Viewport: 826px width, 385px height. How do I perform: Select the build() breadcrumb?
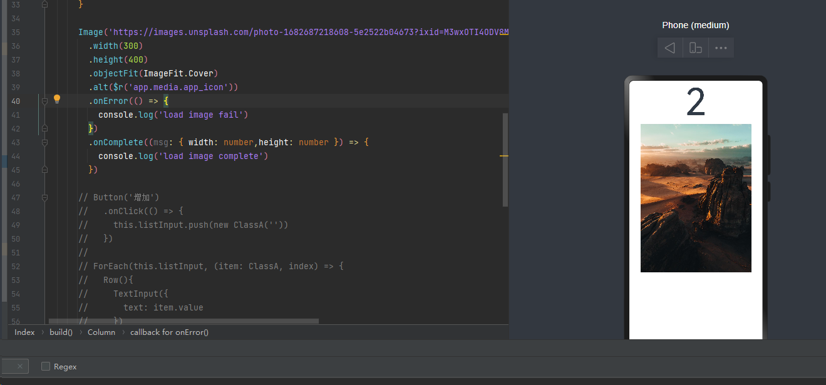point(61,332)
